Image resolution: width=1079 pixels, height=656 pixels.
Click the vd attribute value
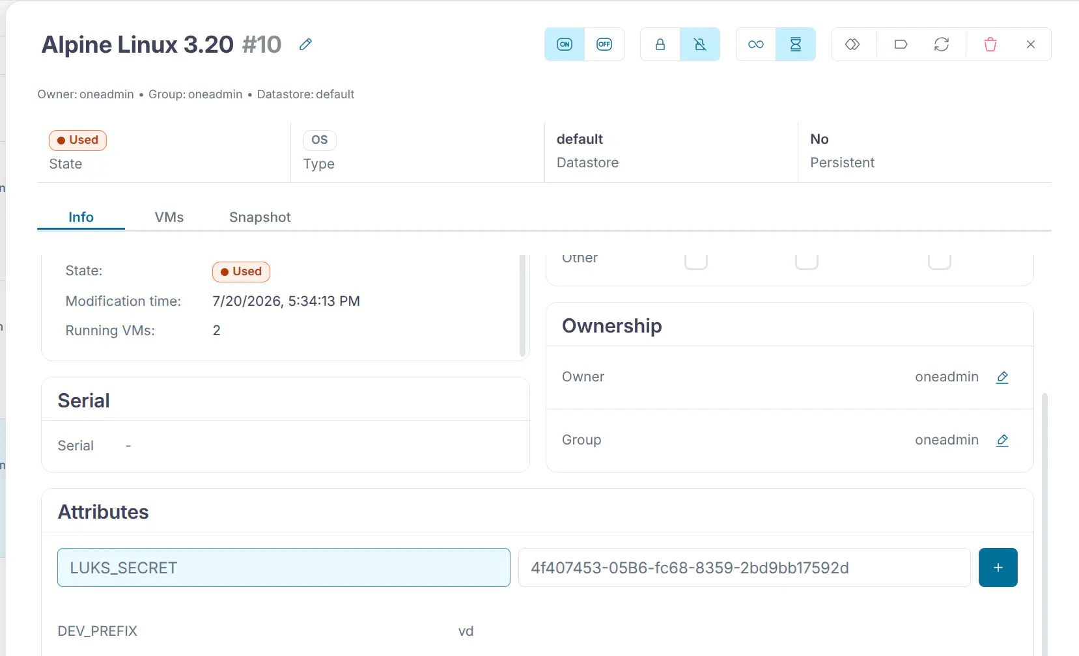pos(466,631)
